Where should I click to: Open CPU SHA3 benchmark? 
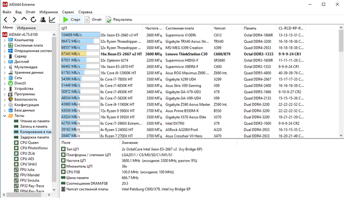pos(25,164)
